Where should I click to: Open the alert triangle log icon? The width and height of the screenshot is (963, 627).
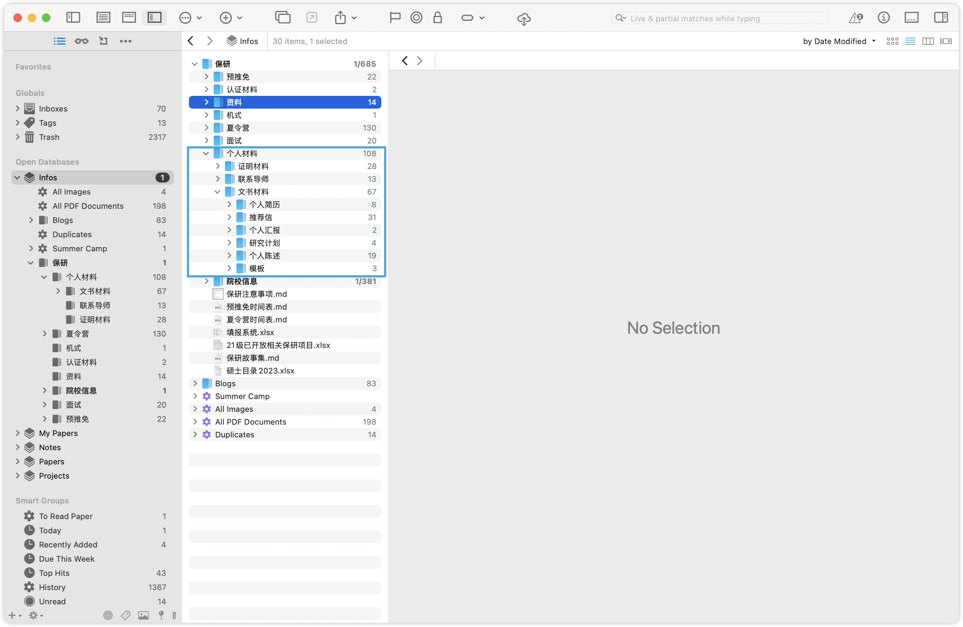[x=855, y=18]
